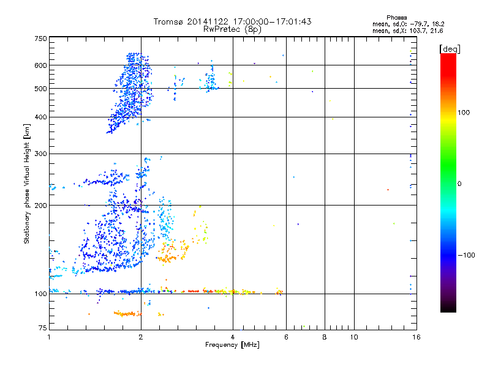Click the y-axis tick label '75'
The height and width of the screenshot is (367, 490).
pos(43,328)
